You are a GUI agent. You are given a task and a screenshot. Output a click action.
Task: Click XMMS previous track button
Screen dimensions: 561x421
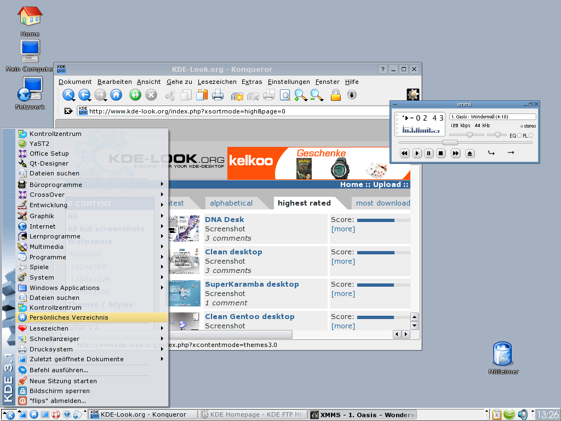404,153
